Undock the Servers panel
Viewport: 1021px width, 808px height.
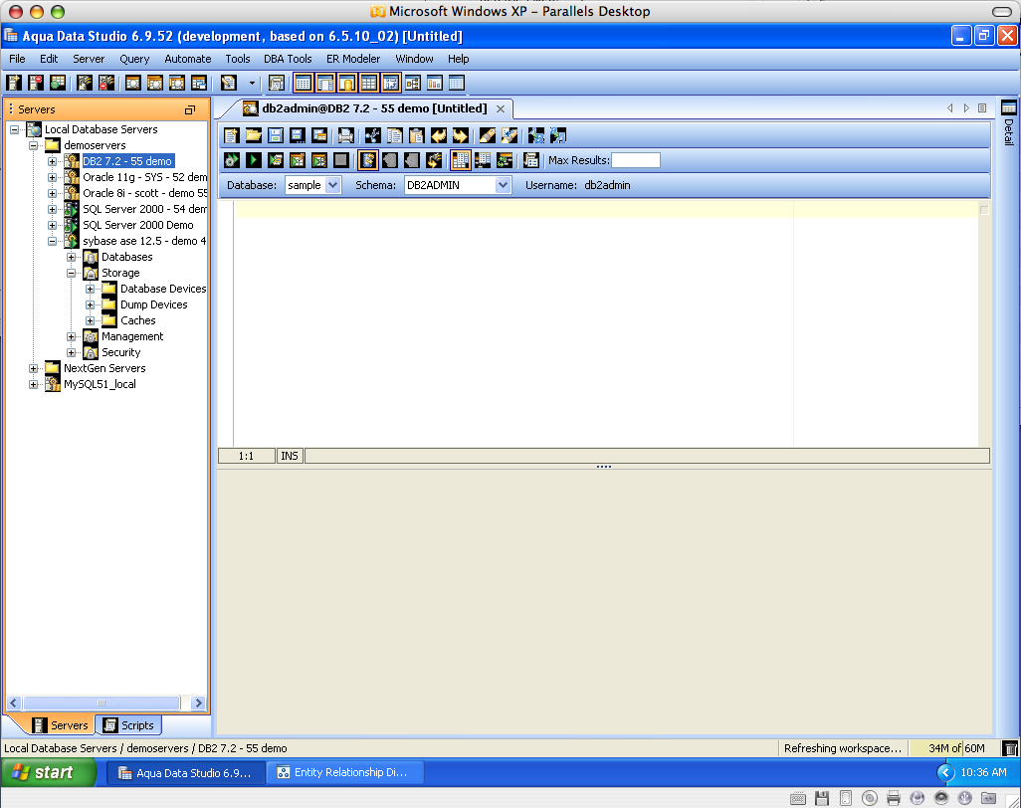coord(189,109)
